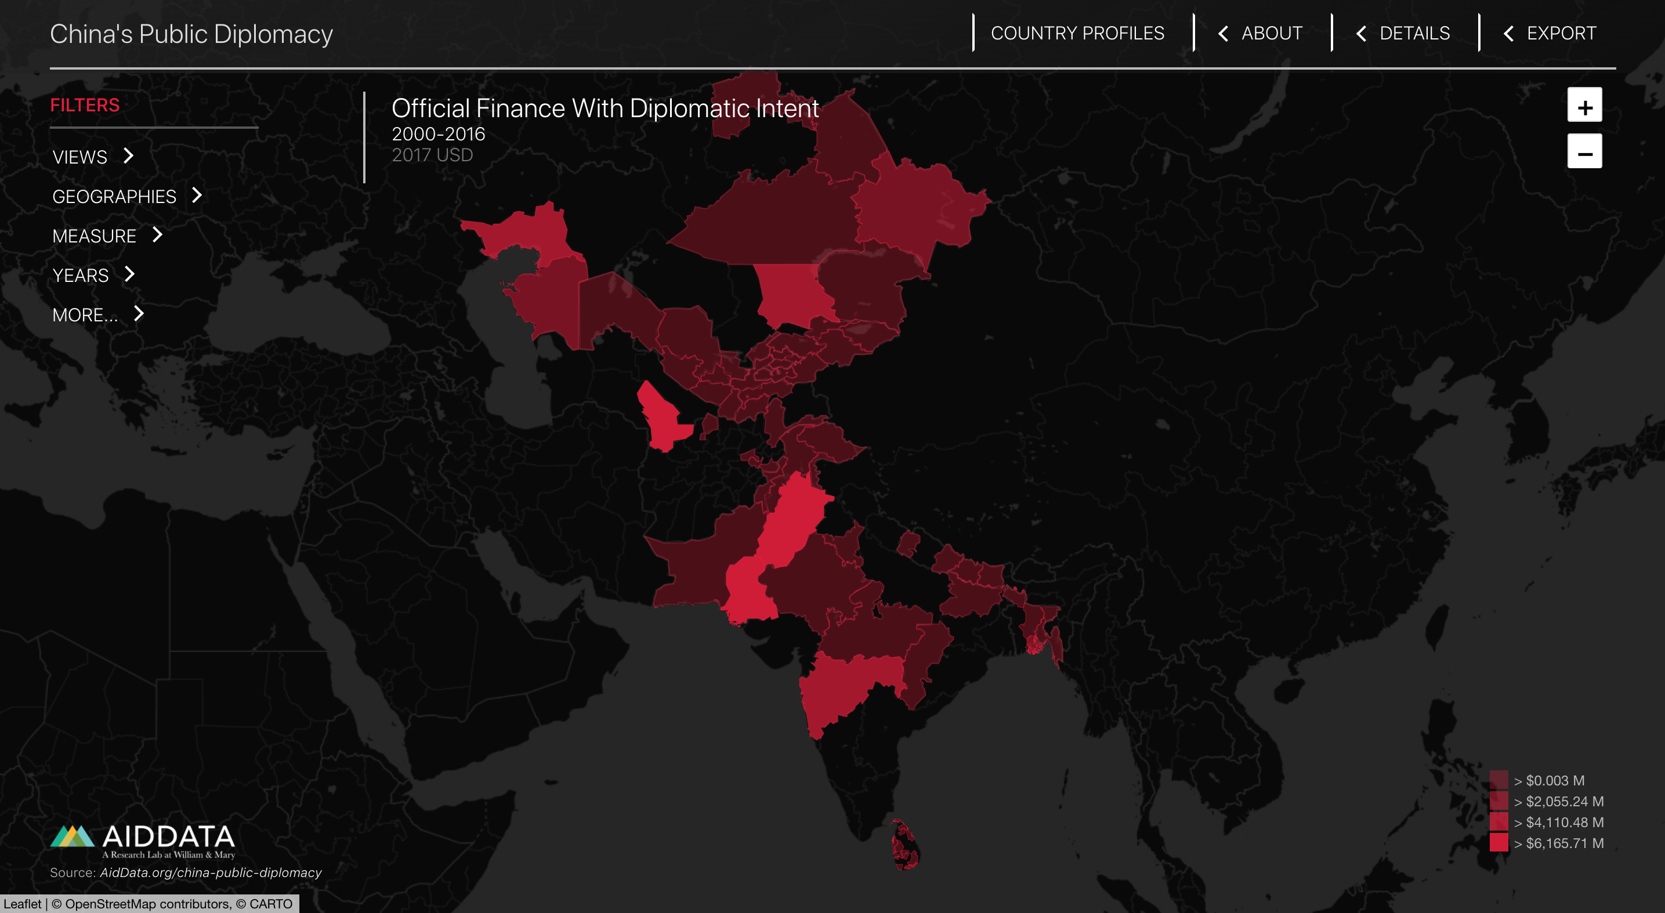Open the EXPORT panel

(x=1561, y=34)
